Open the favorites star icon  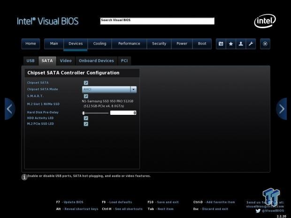231,44
